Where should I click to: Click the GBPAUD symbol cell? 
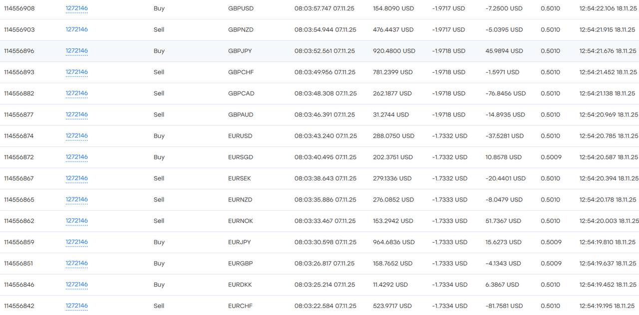241,115
